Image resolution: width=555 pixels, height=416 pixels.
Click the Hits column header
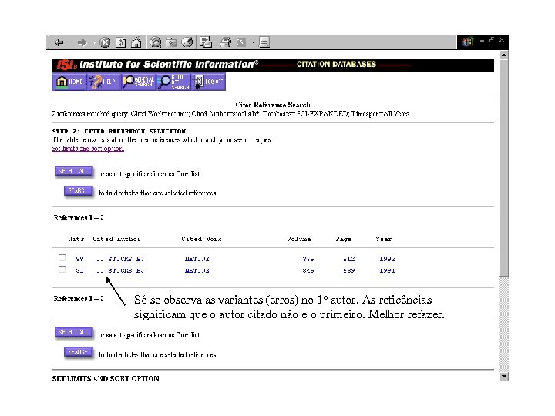click(76, 239)
